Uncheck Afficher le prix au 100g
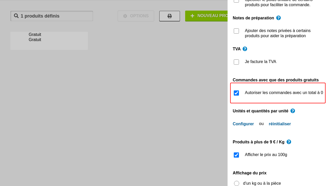 (236, 155)
